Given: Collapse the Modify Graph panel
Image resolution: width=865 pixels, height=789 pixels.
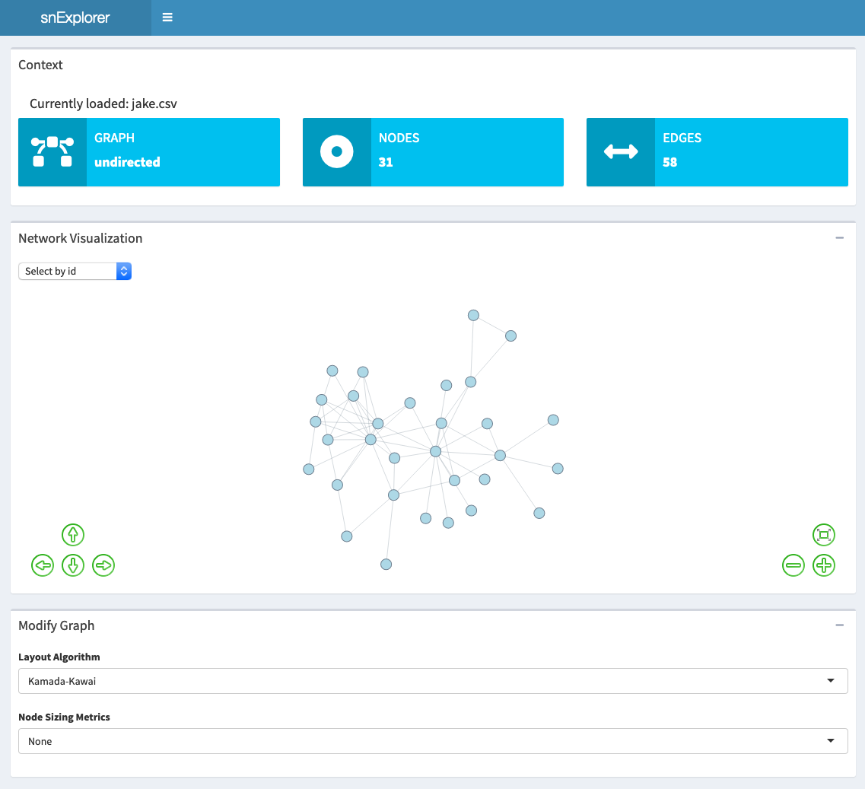Looking at the screenshot, I should point(840,625).
